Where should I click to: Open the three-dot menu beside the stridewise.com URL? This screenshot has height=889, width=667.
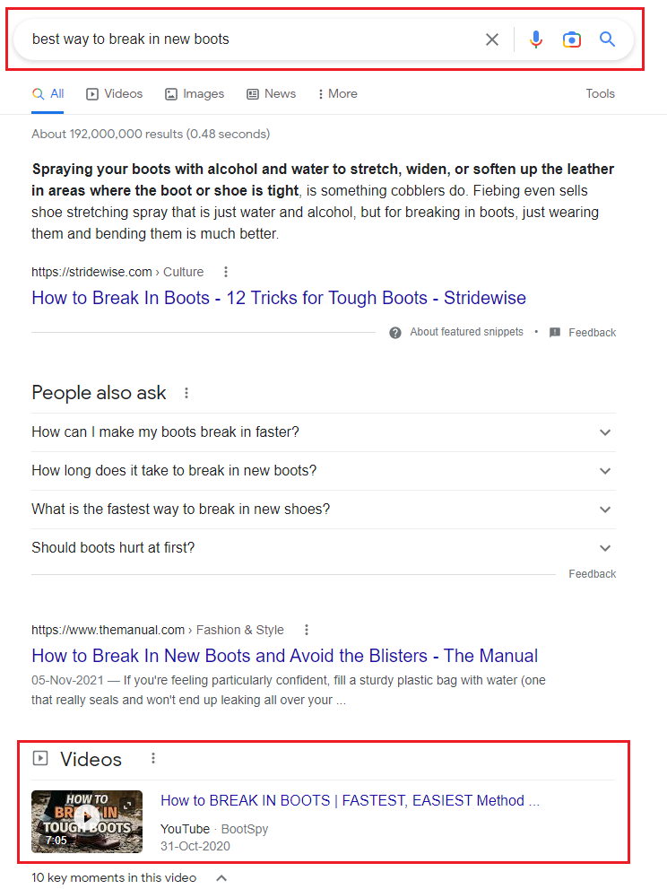(x=226, y=272)
